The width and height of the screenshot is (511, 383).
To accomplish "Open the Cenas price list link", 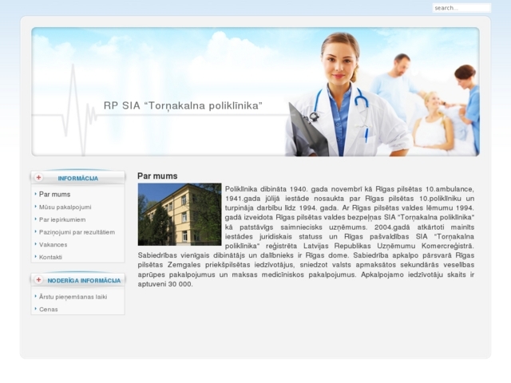I will coord(48,310).
